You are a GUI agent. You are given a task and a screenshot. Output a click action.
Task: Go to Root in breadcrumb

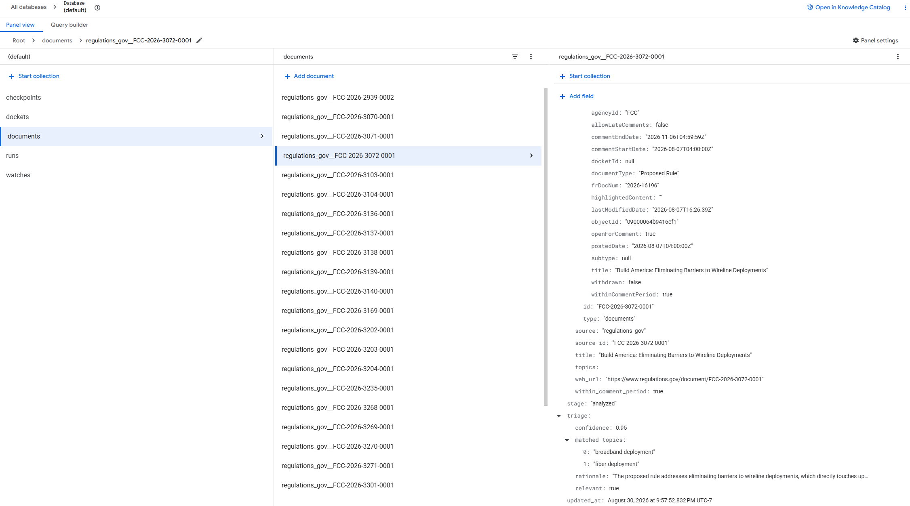tap(19, 40)
